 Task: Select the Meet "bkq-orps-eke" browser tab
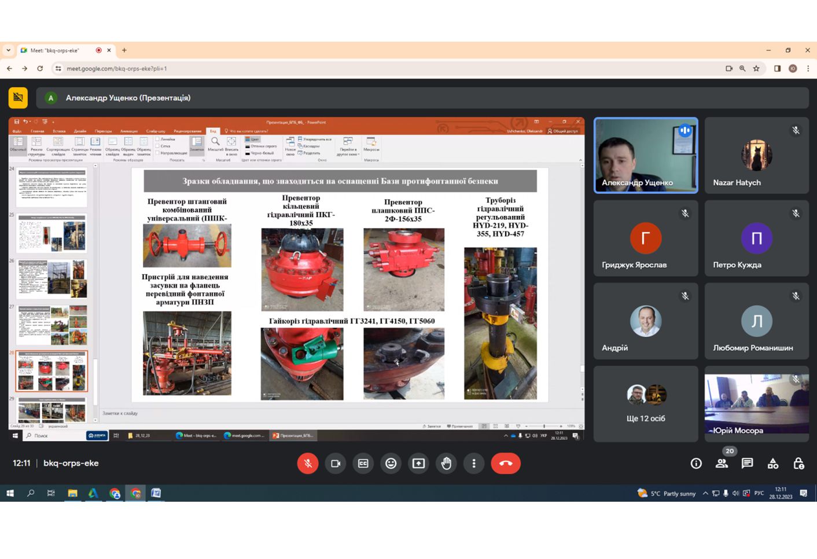pos(58,50)
